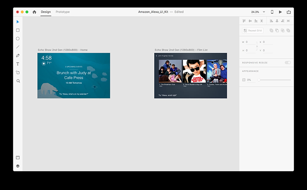The width and height of the screenshot is (307, 190).
Task: Click the Repeat Grid button
Action: click(x=253, y=31)
